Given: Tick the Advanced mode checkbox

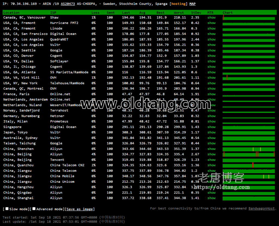Looking at the screenshot, I should [34, 209].
